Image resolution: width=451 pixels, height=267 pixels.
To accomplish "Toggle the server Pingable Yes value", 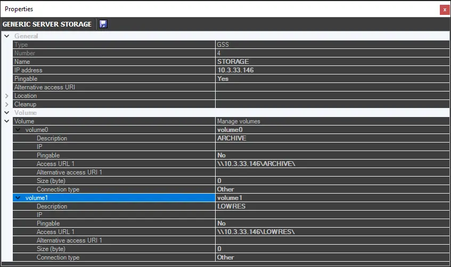I will click(x=330, y=79).
